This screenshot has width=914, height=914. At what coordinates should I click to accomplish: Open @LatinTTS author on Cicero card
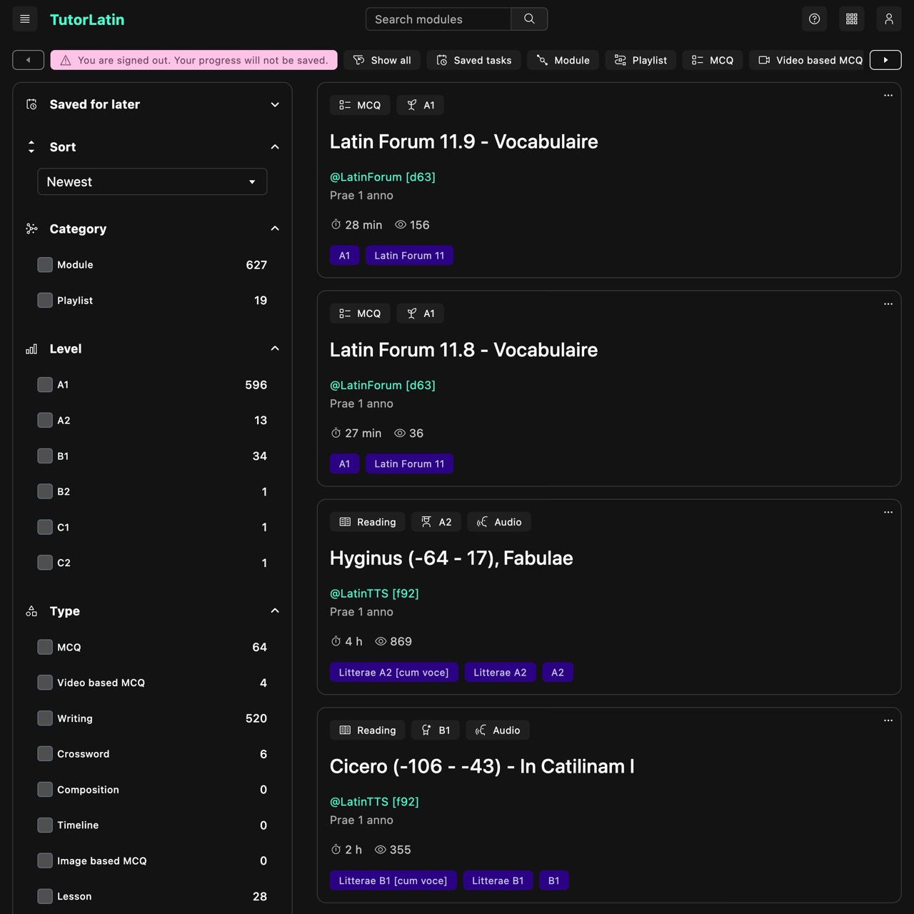coord(374,801)
